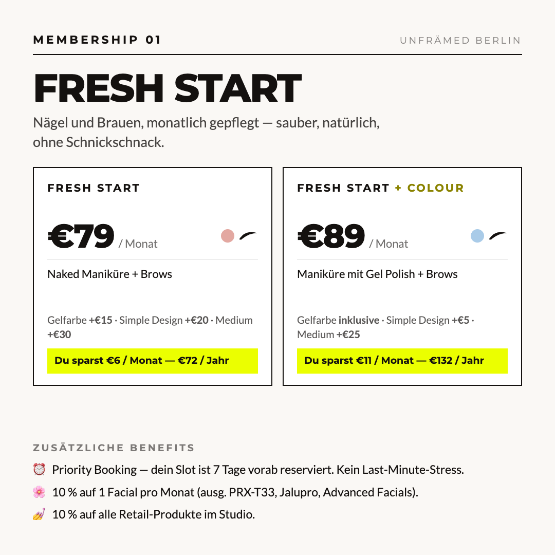This screenshot has height=555, width=555.
Task: Click the large FRESH START headline
Action: pyautogui.click(x=168, y=88)
